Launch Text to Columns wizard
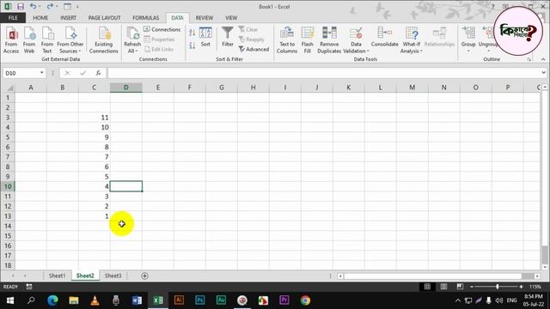This screenshot has height=309, width=550. (x=287, y=40)
